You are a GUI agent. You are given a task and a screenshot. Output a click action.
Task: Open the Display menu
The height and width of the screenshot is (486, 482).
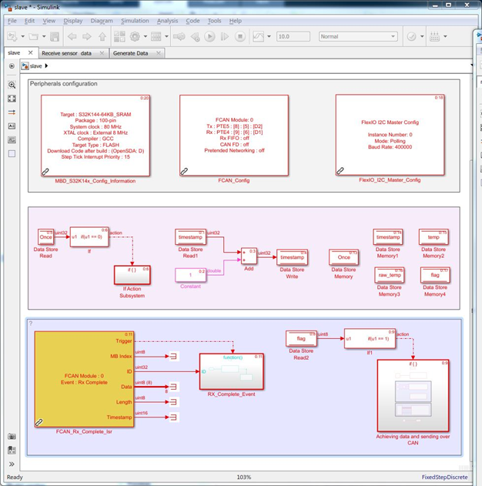73,21
